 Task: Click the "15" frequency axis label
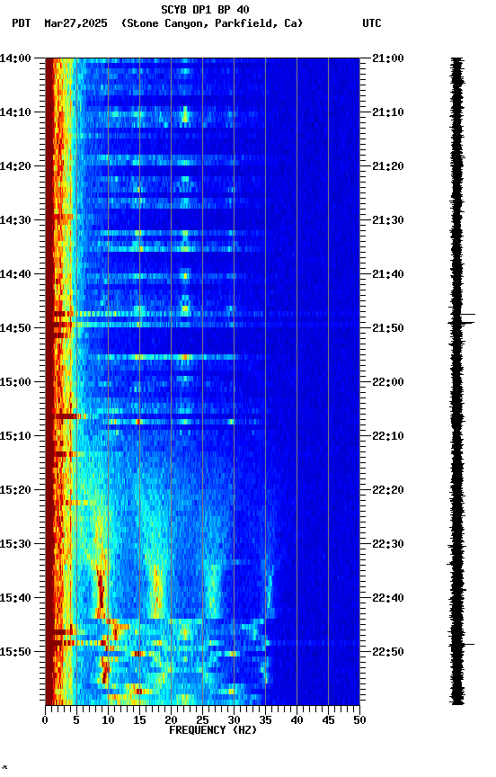139,720
